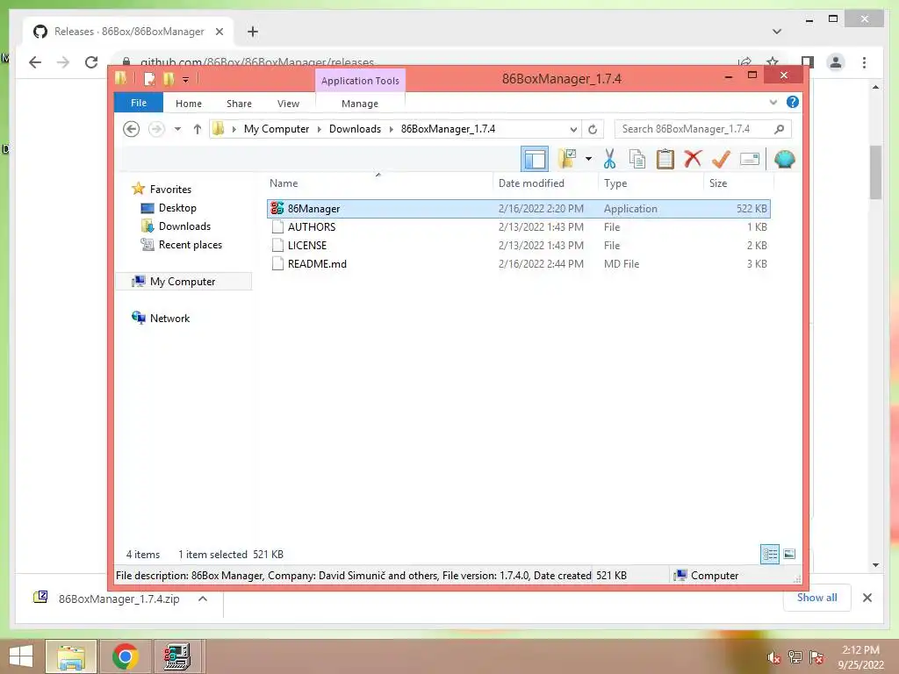Open the Manage ribbon tab
Image resolution: width=899 pixels, height=674 pixels.
click(x=360, y=104)
